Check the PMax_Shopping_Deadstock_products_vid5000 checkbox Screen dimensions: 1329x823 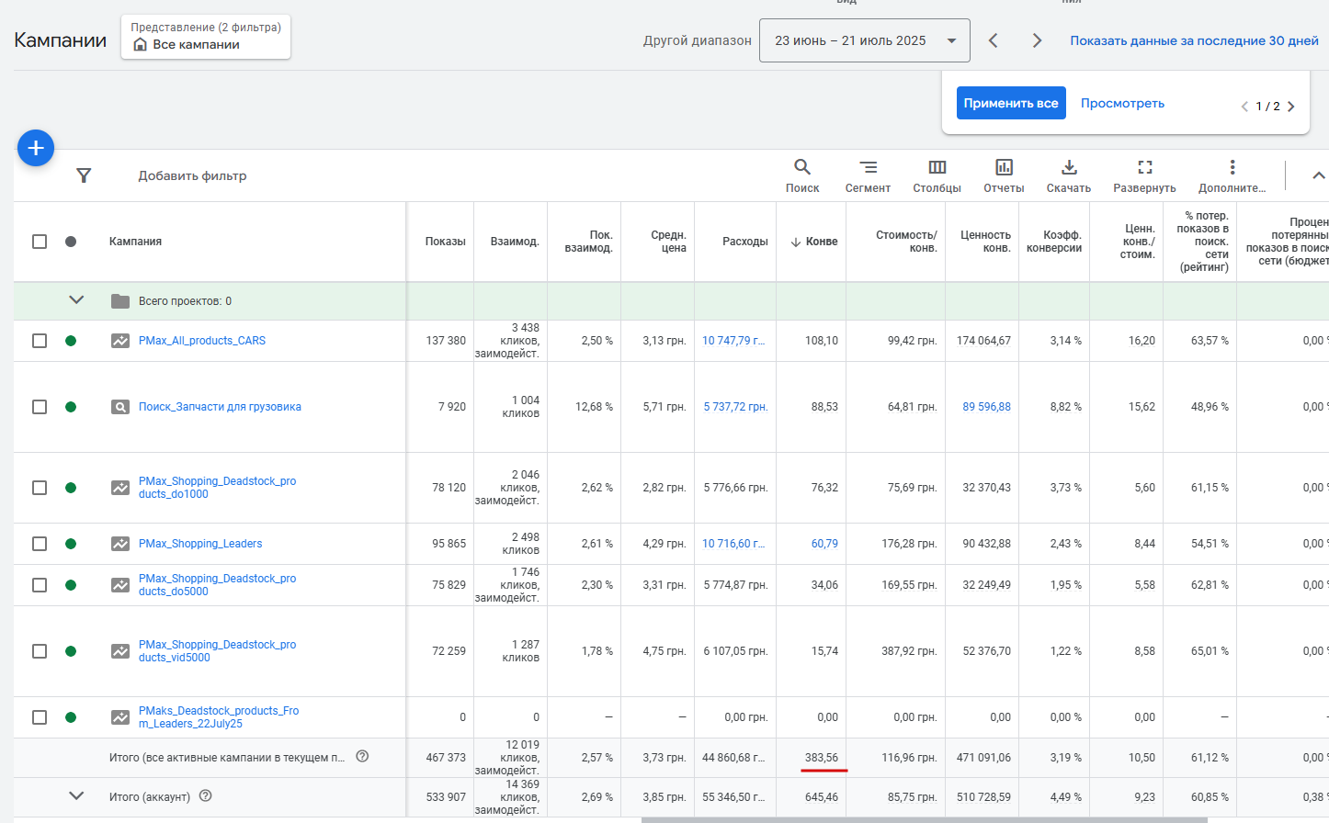(x=40, y=651)
